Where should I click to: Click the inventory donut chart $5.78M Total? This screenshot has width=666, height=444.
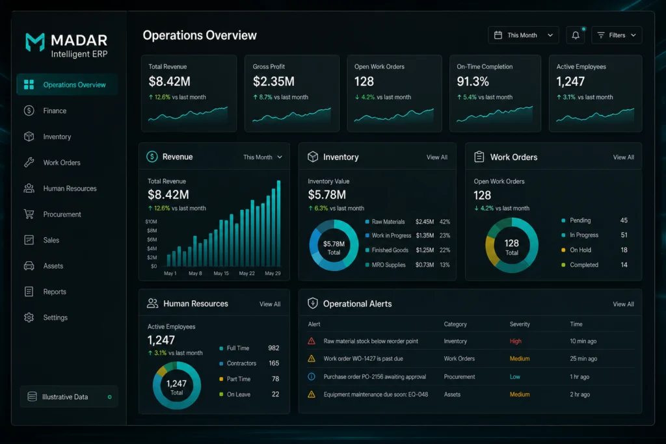coord(334,245)
